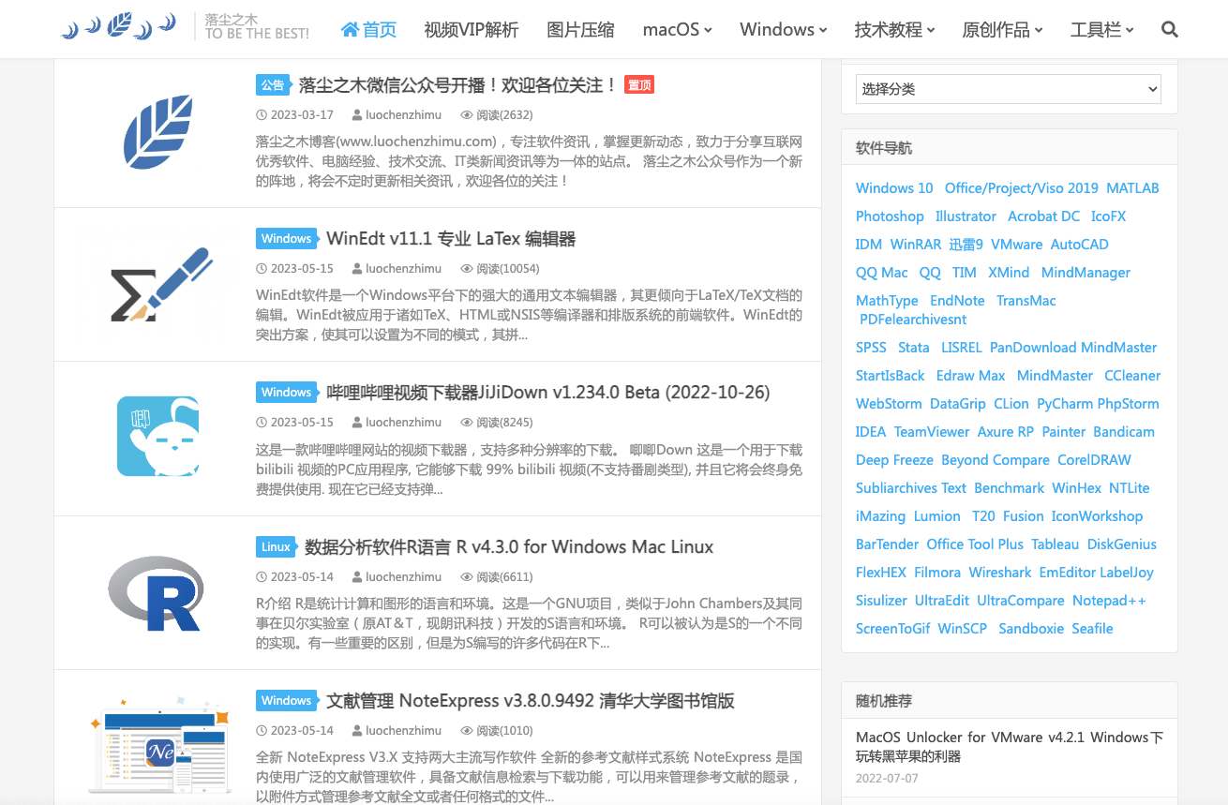This screenshot has height=805, width=1228.
Task: Open post 落尘之木微信公众号开播
Action: [457, 85]
